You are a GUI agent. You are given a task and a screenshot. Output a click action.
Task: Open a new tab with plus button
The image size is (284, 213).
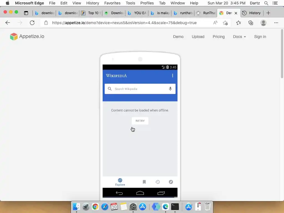coord(268,13)
